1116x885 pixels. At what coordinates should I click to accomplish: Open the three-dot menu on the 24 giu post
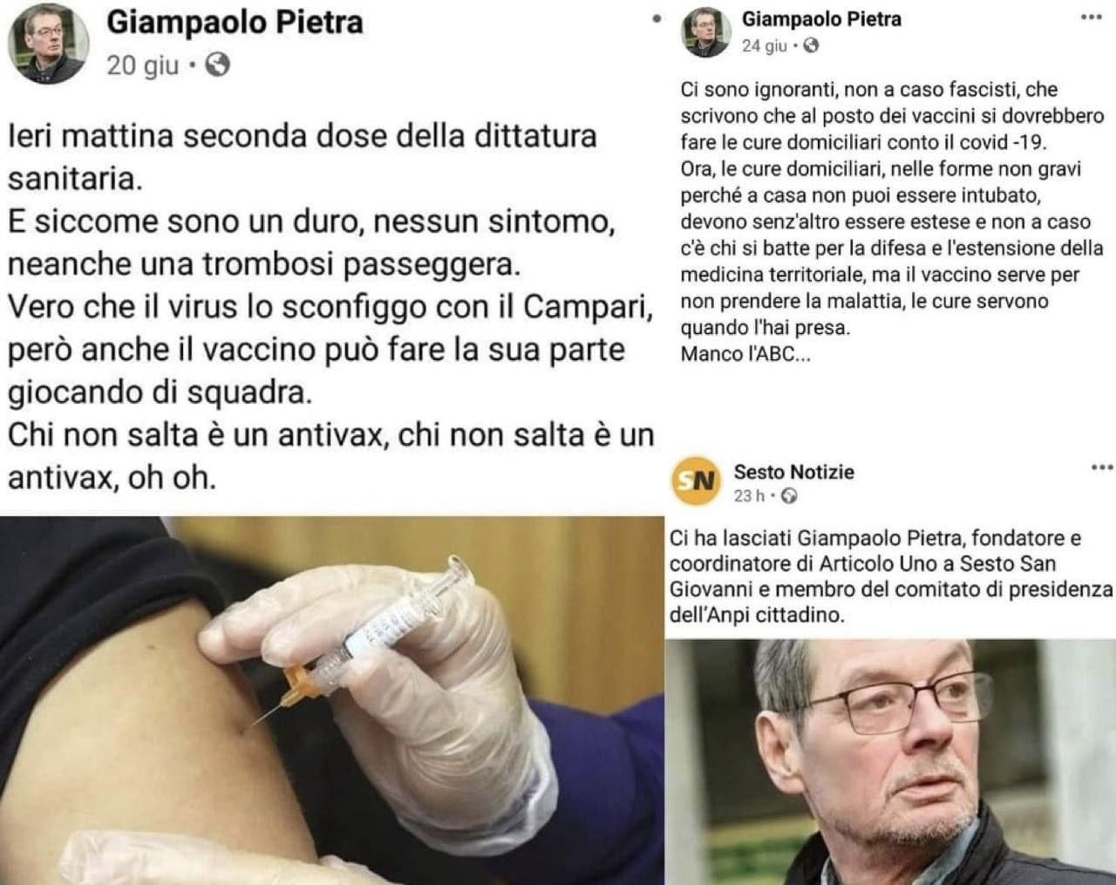(1091, 17)
